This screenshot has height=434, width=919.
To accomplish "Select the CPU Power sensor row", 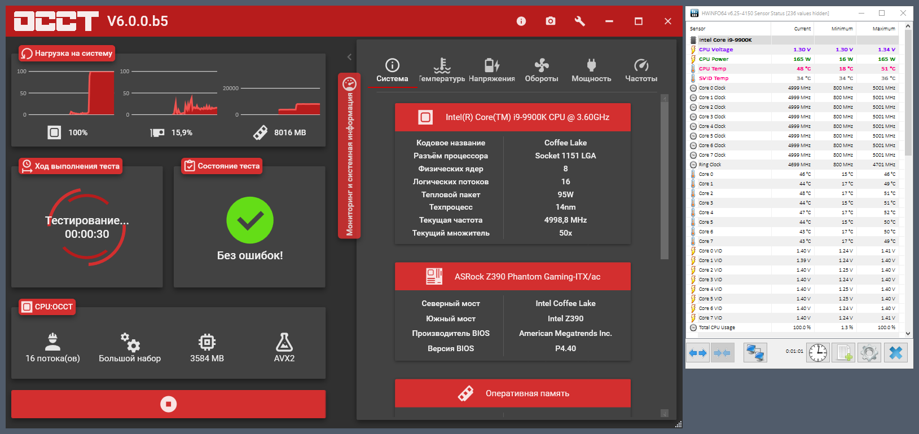I will tap(793, 59).
